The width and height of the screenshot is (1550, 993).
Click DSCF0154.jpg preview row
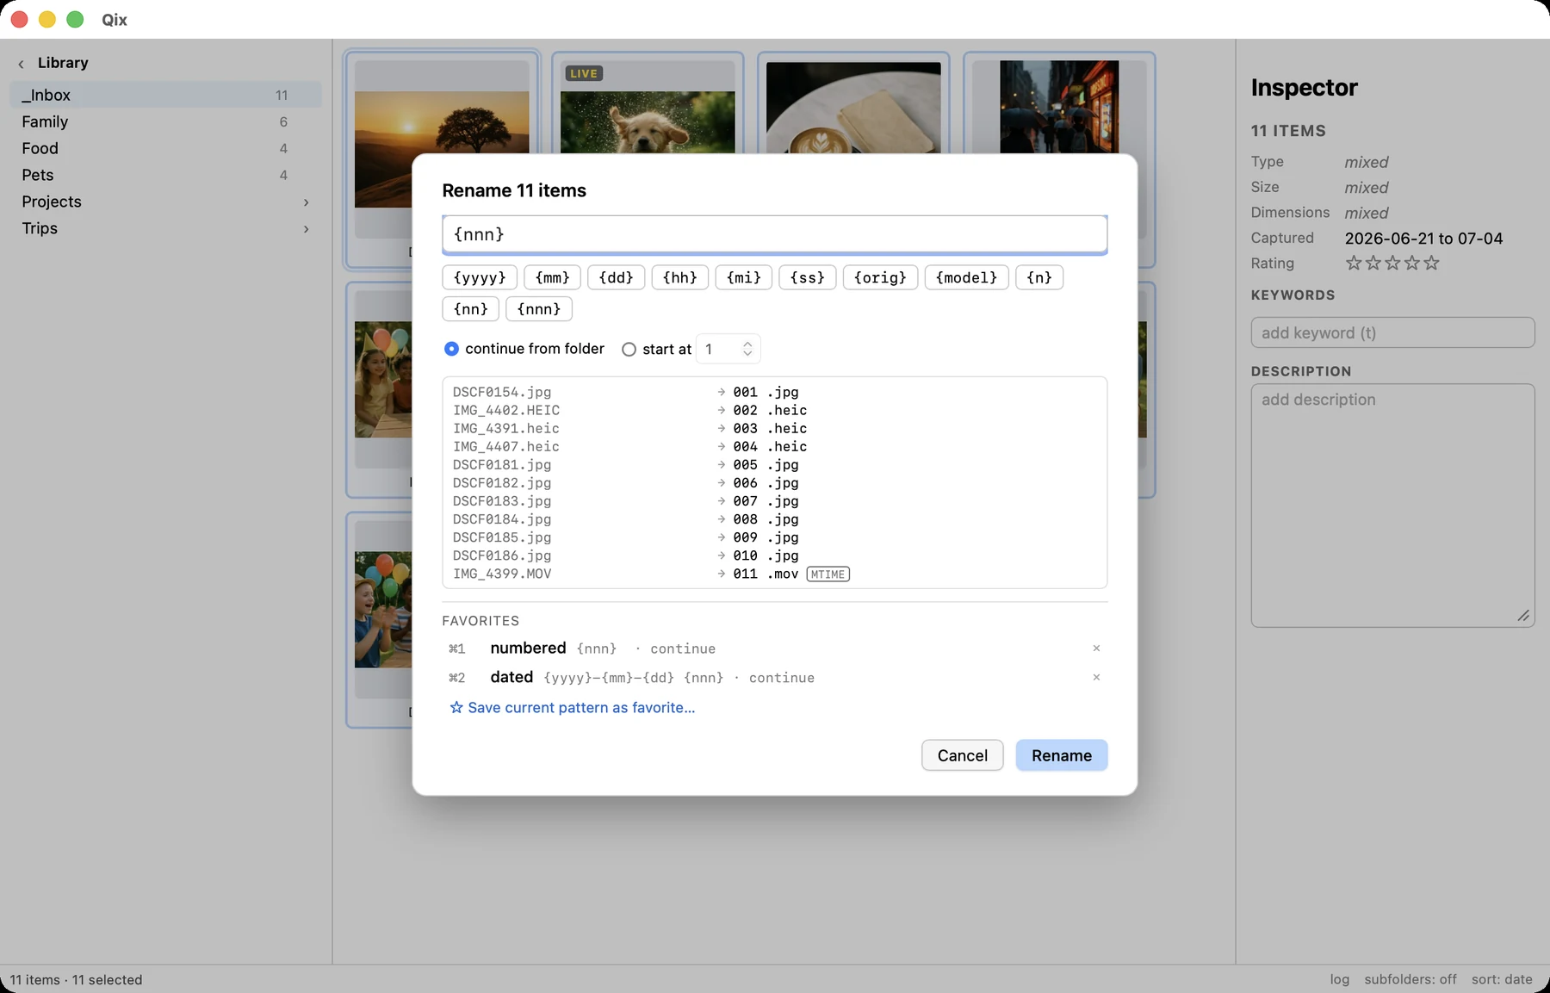(x=774, y=392)
